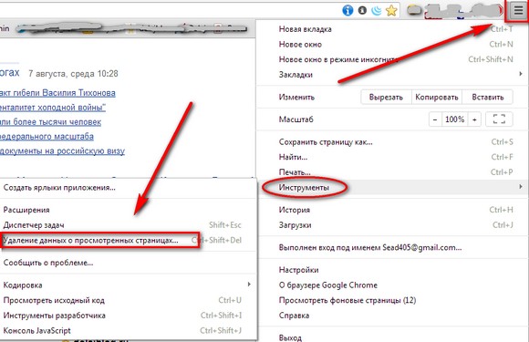Choose Сохранить страницу как...
This screenshot has height=342, width=529.
click(393, 142)
